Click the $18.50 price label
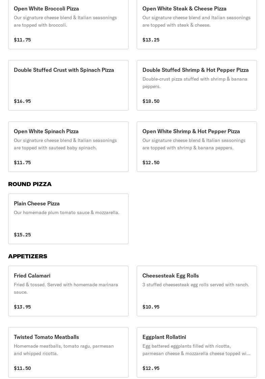The image size is (265, 379). pos(151,101)
